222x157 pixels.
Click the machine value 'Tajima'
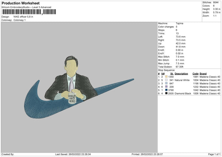(179, 23)
